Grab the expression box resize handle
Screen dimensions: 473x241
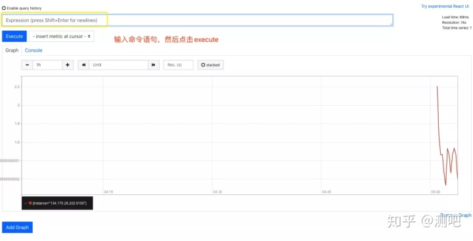[x=391, y=24]
